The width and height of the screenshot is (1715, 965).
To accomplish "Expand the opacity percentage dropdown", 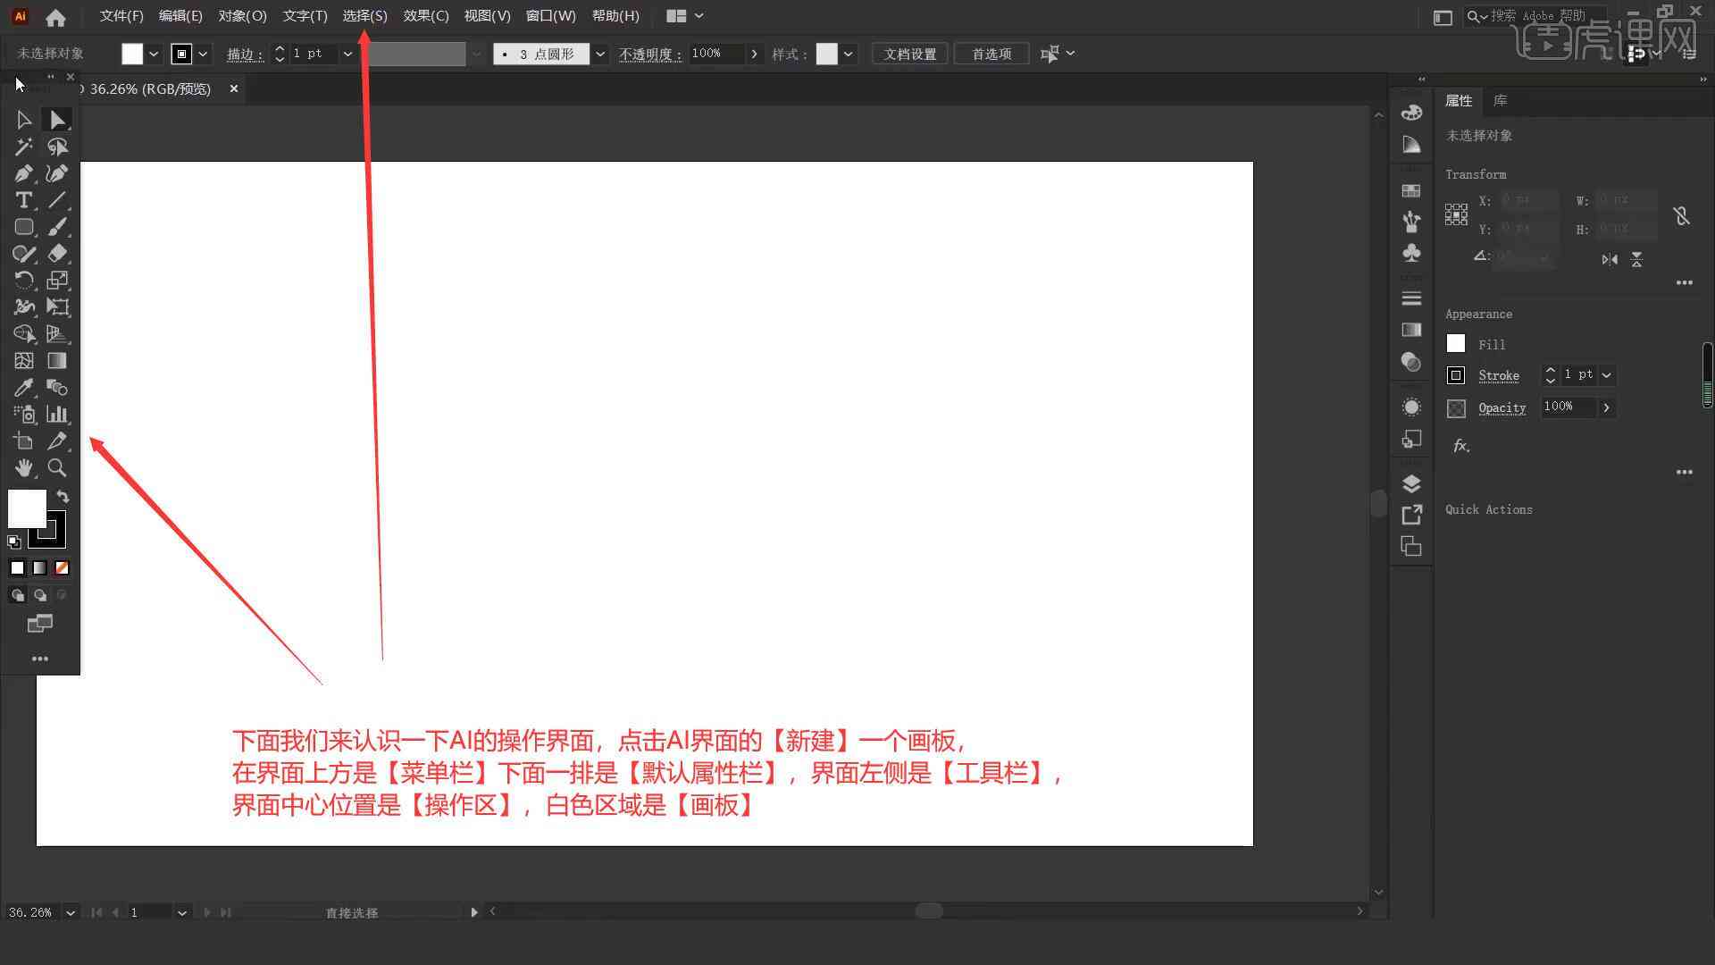I will point(755,55).
